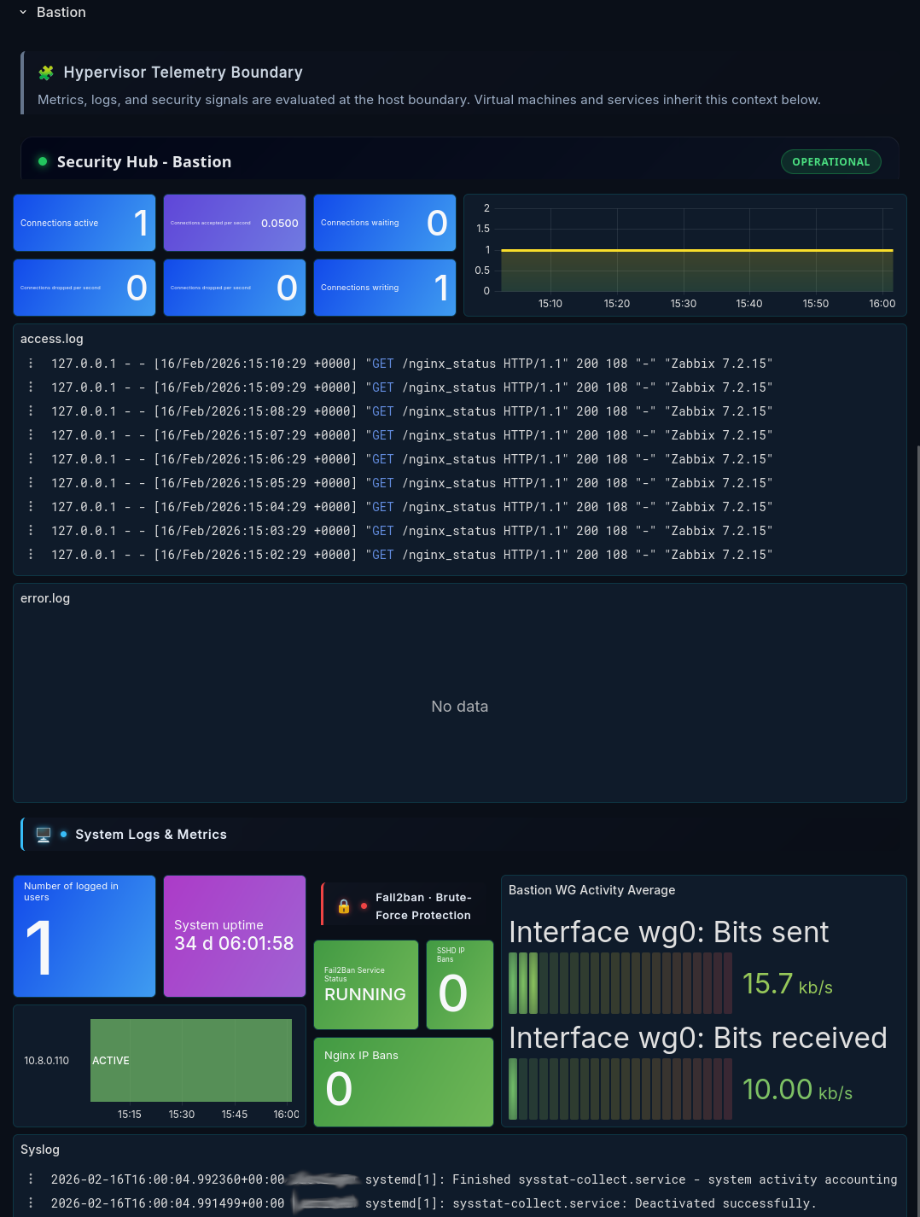Image resolution: width=920 pixels, height=1217 pixels.
Task: Click the Fail2Ban Service Status RUNNING tile
Action: pyautogui.click(x=366, y=985)
